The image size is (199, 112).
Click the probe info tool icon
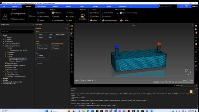72,50
